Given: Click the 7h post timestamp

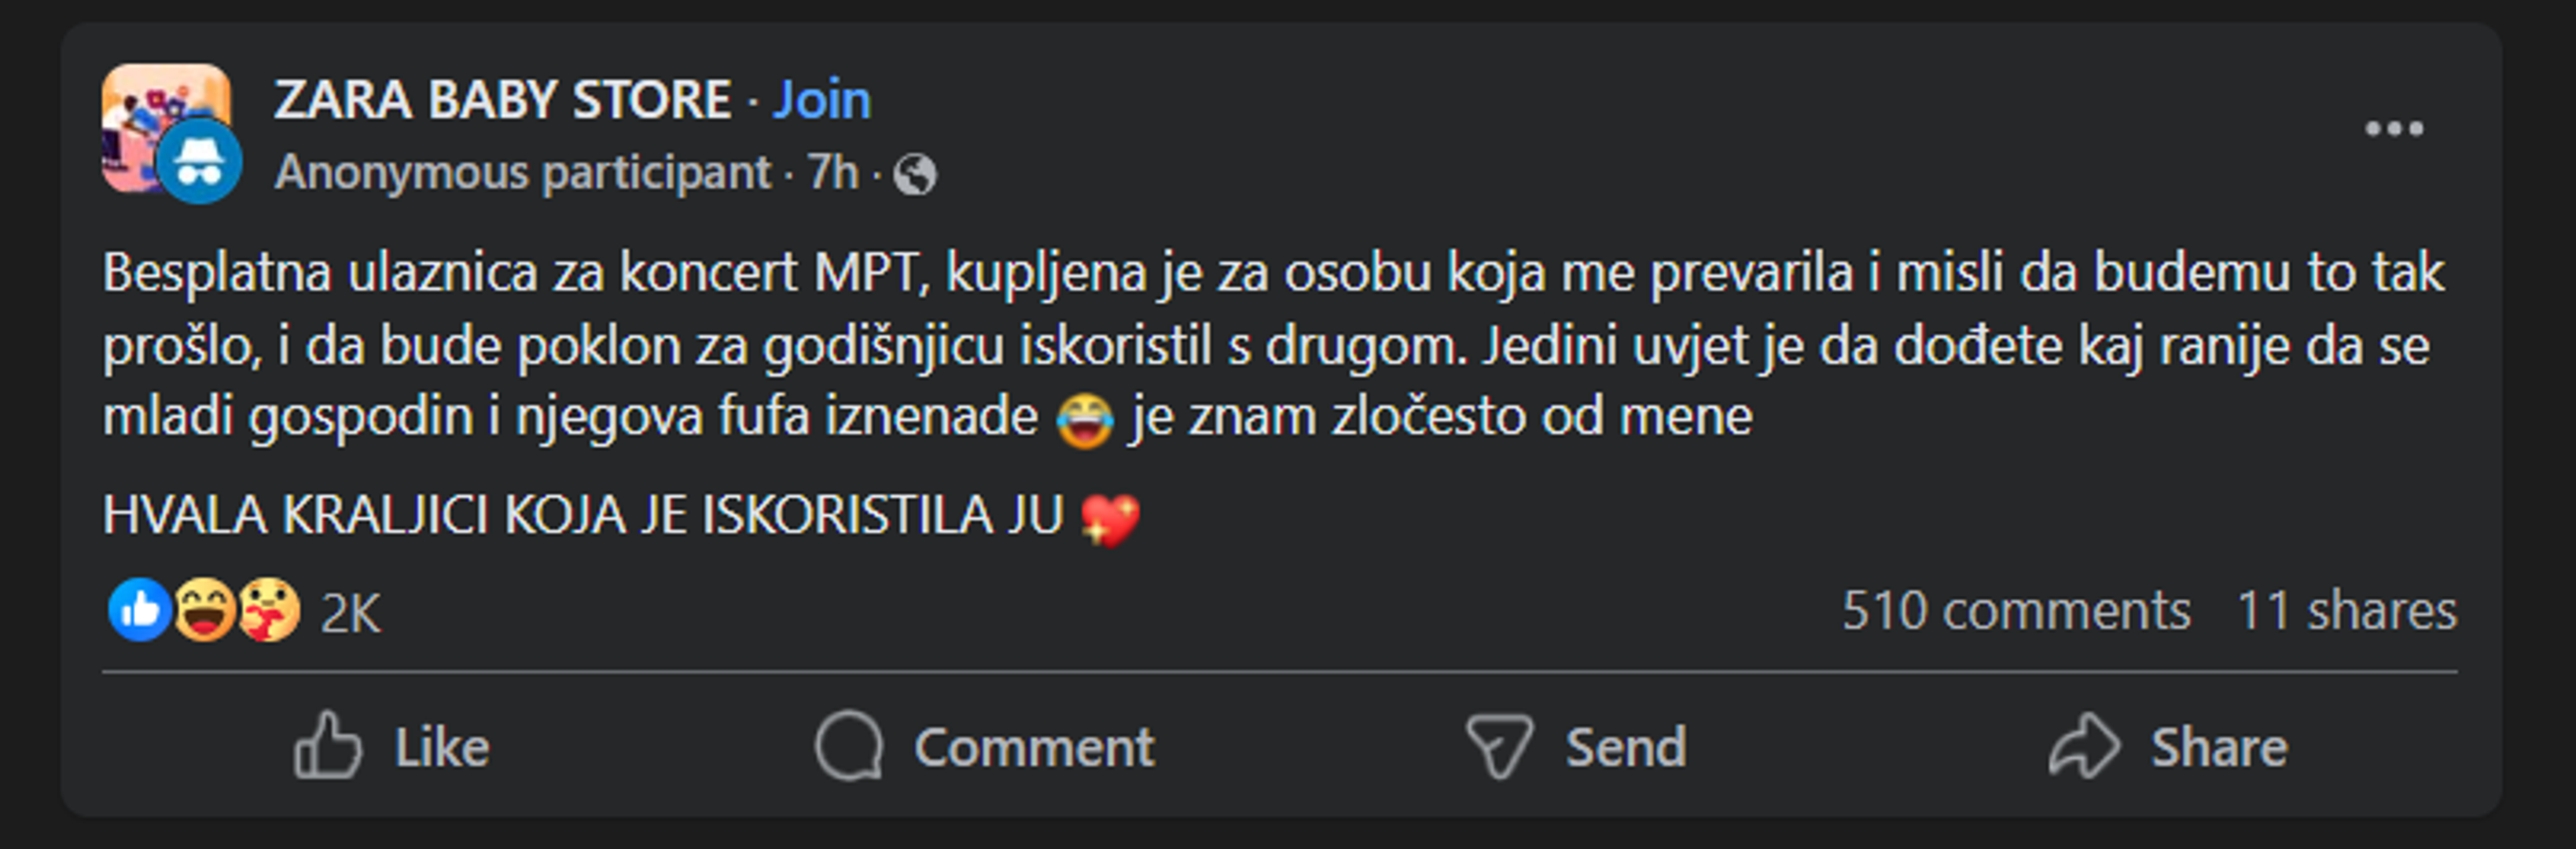Looking at the screenshot, I should click(x=832, y=172).
